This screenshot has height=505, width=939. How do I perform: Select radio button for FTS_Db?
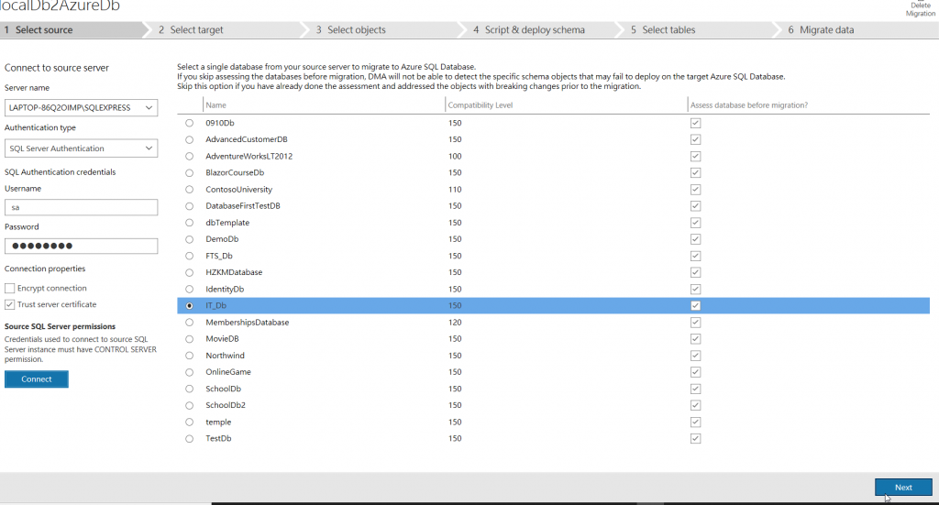coord(189,256)
